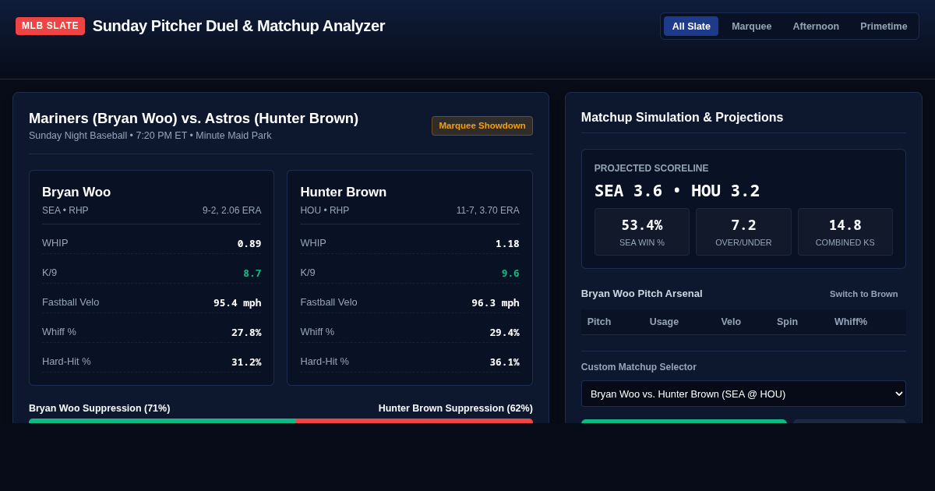Click the SEA WIN % stat box

point(642,231)
